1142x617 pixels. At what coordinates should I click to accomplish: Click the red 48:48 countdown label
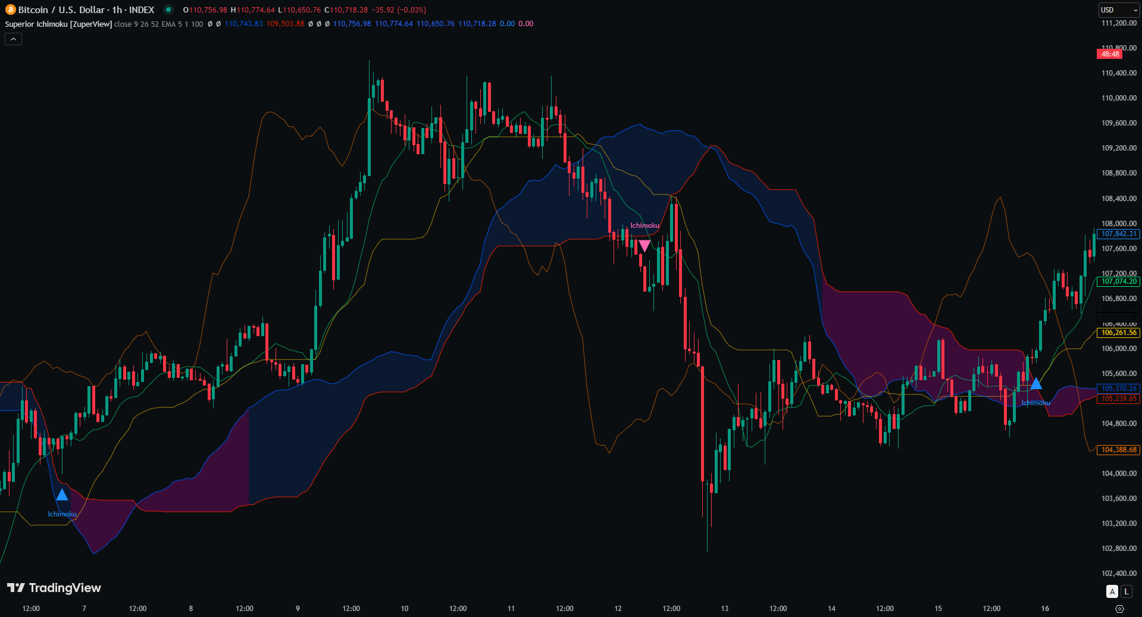pyautogui.click(x=1110, y=54)
